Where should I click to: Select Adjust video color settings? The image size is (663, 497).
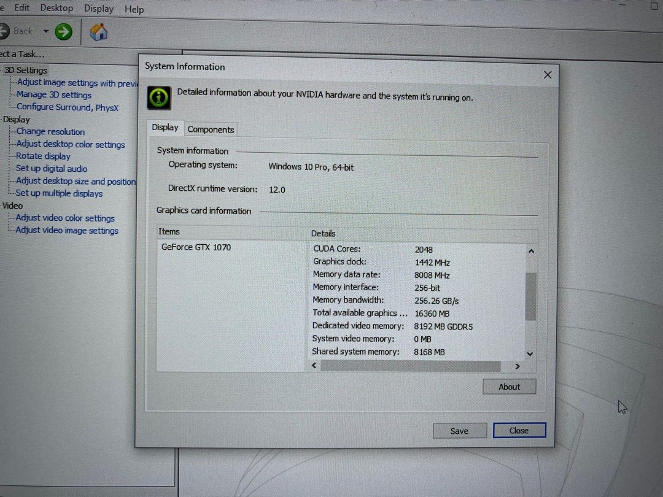(65, 218)
